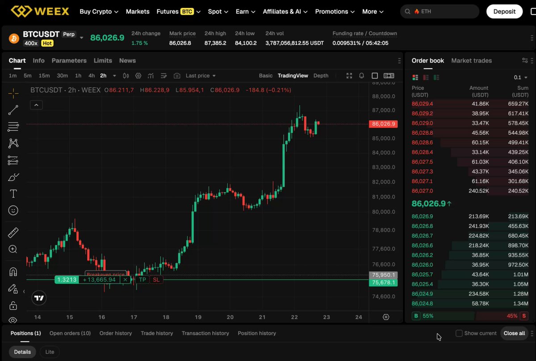Click the price alert bell icon

(362, 76)
